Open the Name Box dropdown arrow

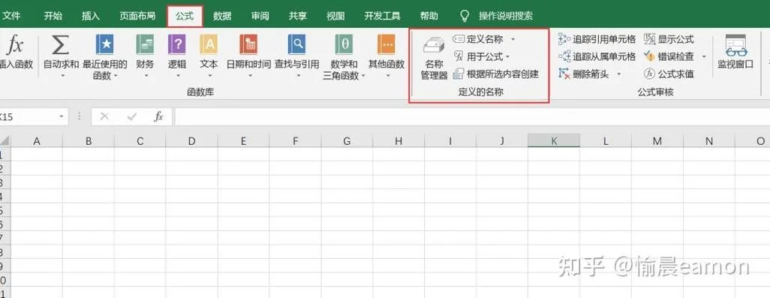(x=62, y=117)
